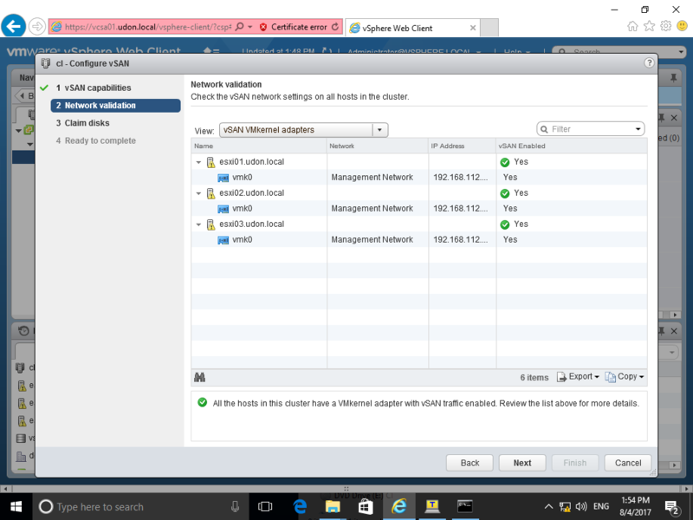Open Microsoft Store from taskbar
This screenshot has width=693, height=520.
(366, 507)
